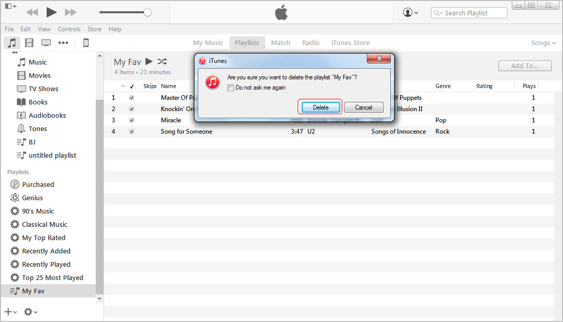This screenshot has width=563, height=322.
Task: Open the Controls menu
Action: [x=69, y=29]
